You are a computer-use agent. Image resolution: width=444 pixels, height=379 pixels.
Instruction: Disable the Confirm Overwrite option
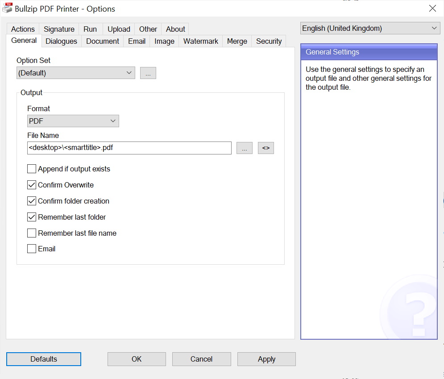[31, 185]
